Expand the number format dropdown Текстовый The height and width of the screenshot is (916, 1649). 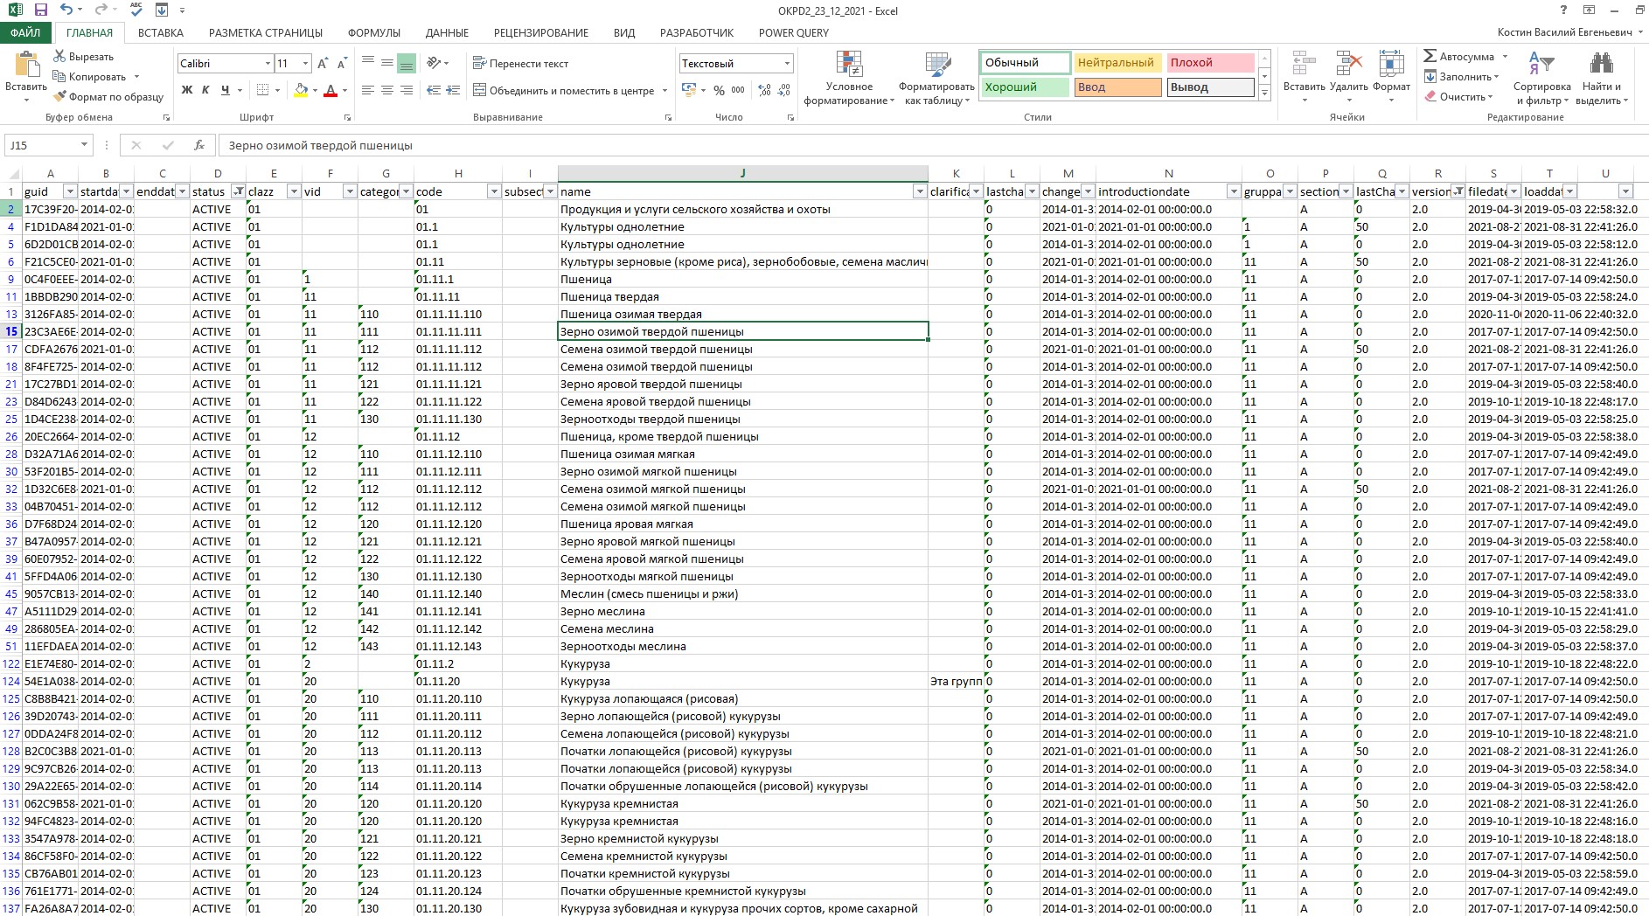(787, 64)
